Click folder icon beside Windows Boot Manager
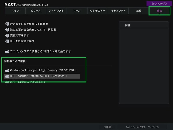 coord(7,70)
